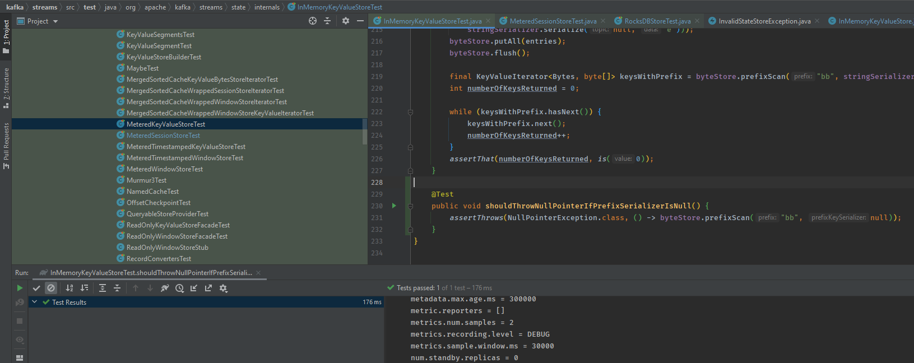The height and width of the screenshot is (363, 914).
Task: Toggle the 1: Project tool window button
Action: 6,37
